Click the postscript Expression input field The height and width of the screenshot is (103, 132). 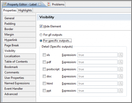click(x=98, y=69)
